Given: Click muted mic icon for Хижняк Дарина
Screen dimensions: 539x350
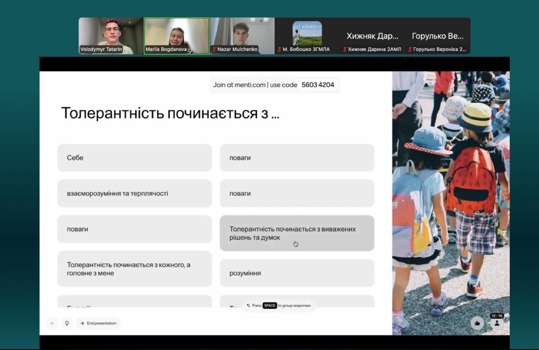Looking at the screenshot, I should coord(345,50).
